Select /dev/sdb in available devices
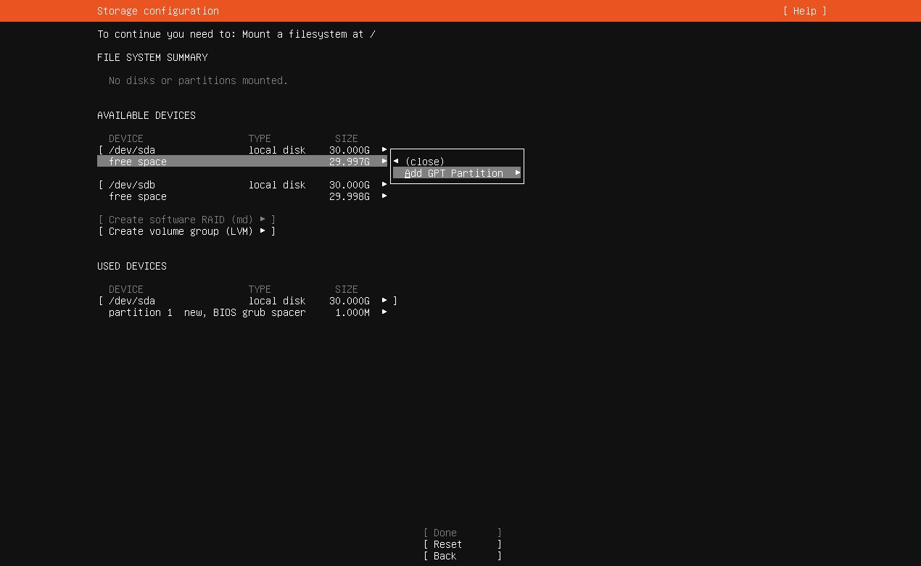The height and width of the screenshot is (566, 921). point(132,185)
